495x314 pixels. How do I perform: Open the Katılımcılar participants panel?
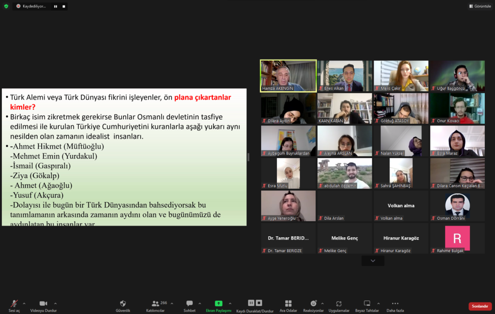(x=155, y=304)
